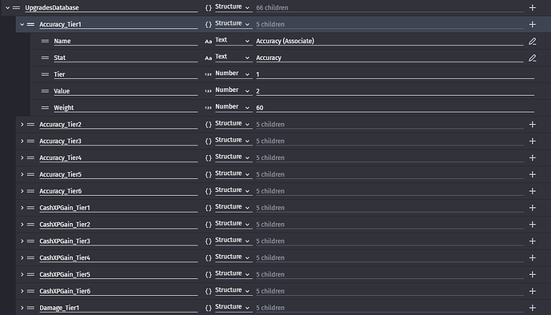This screenshot has width=551, height=315.
Task: Change Weight field type from Number
Action: point(234,107)
